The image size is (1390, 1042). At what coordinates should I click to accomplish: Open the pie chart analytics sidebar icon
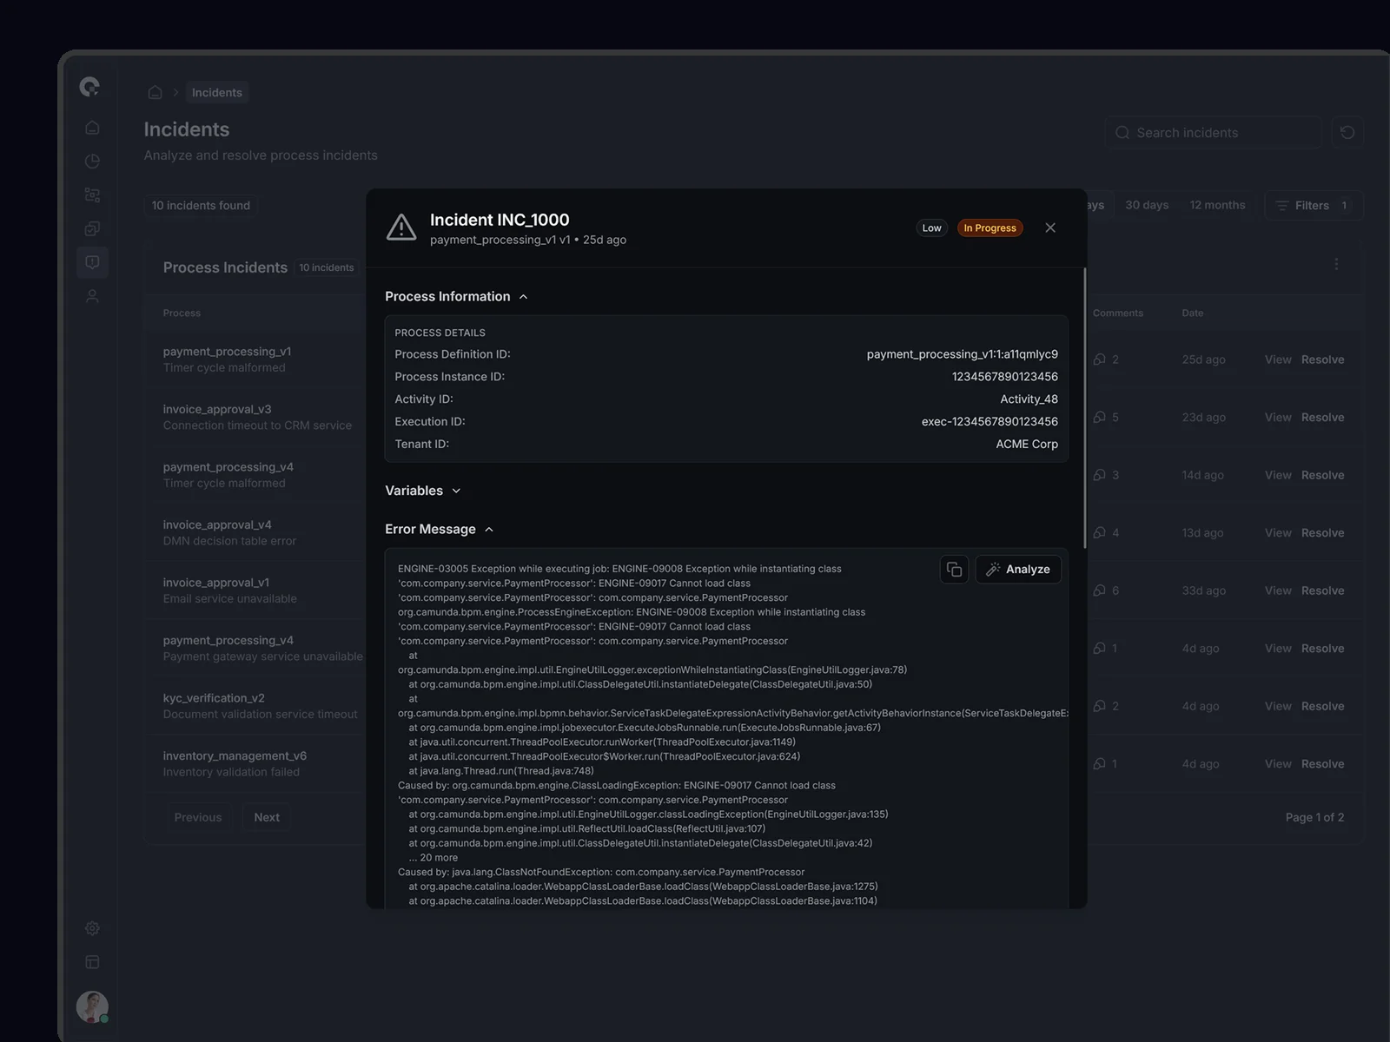[92, 162]
